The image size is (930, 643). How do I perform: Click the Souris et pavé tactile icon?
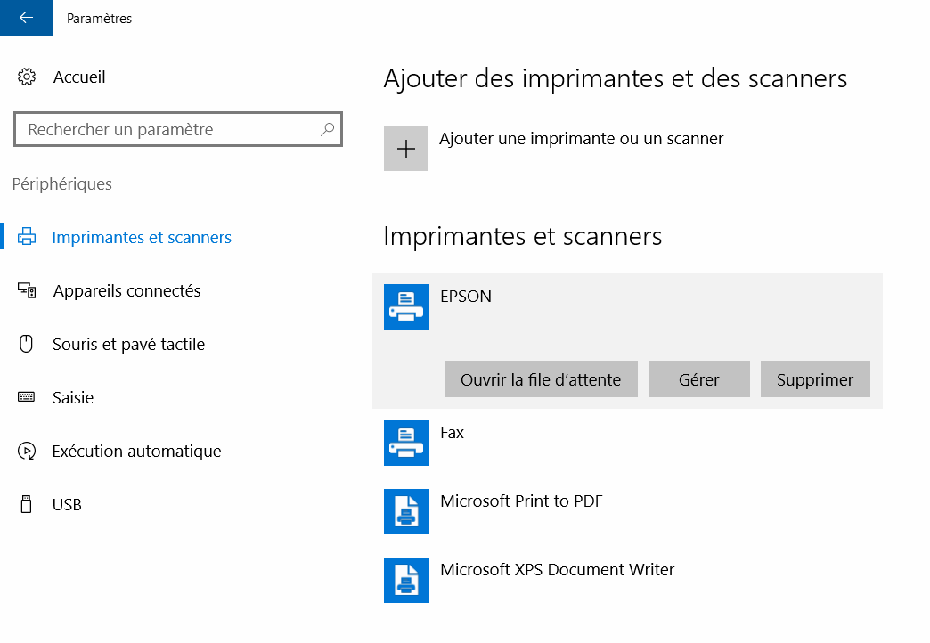27,345
